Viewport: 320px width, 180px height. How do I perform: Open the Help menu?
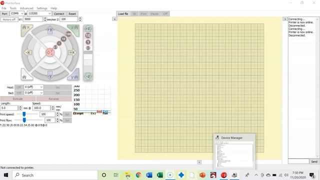click(x=54, y=8)
